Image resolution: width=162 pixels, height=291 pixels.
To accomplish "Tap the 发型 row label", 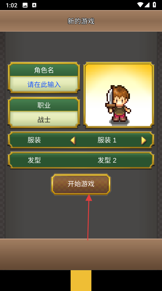I will point(34,160).
